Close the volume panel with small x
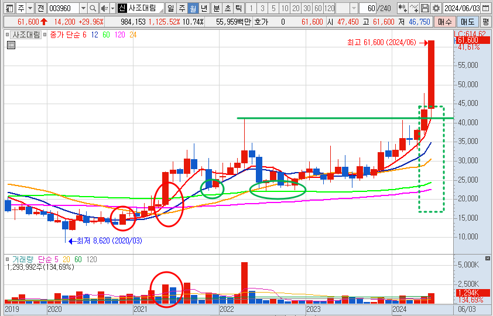This screenshot has height=316, width=493. (x=488, y=258)
